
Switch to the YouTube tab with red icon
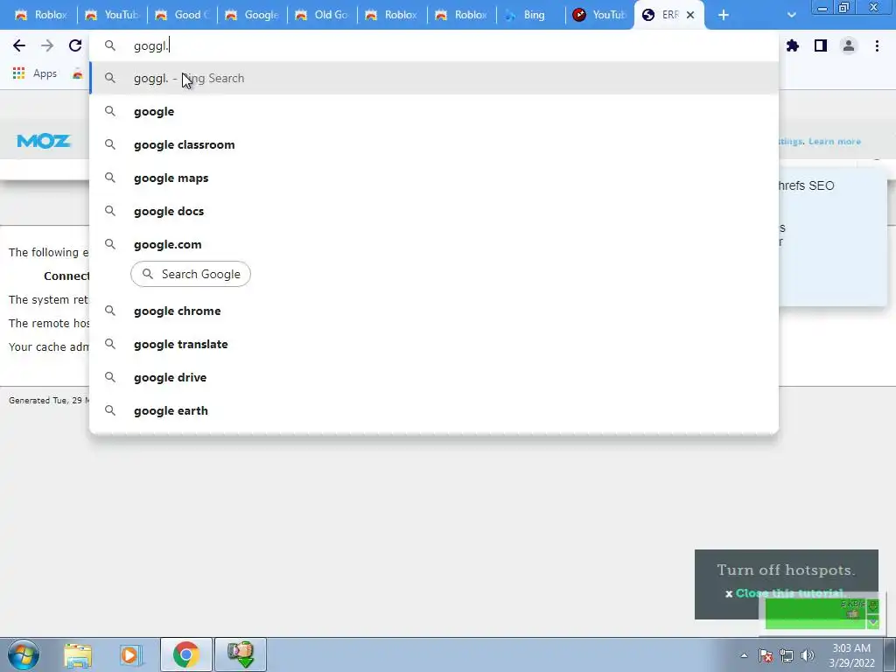point(599,15)
